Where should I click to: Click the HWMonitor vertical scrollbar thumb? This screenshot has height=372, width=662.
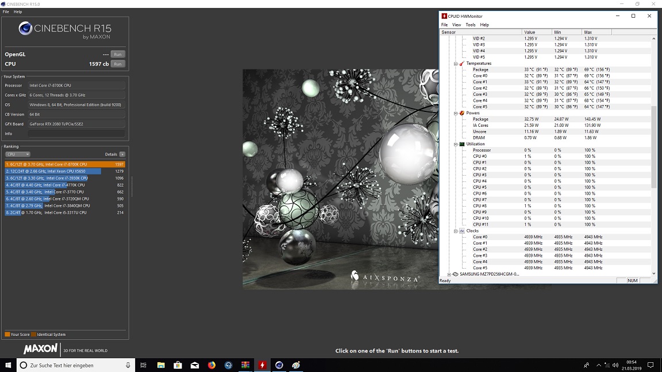(x=654, y=147)
